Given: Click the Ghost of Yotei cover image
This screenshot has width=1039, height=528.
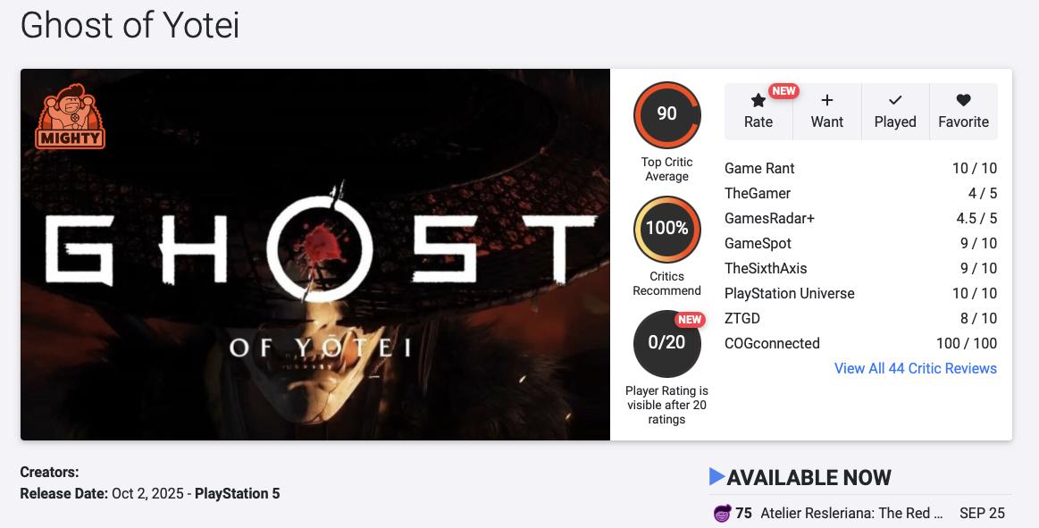Looking at the screenshot, I should click(x=314, y=254).
